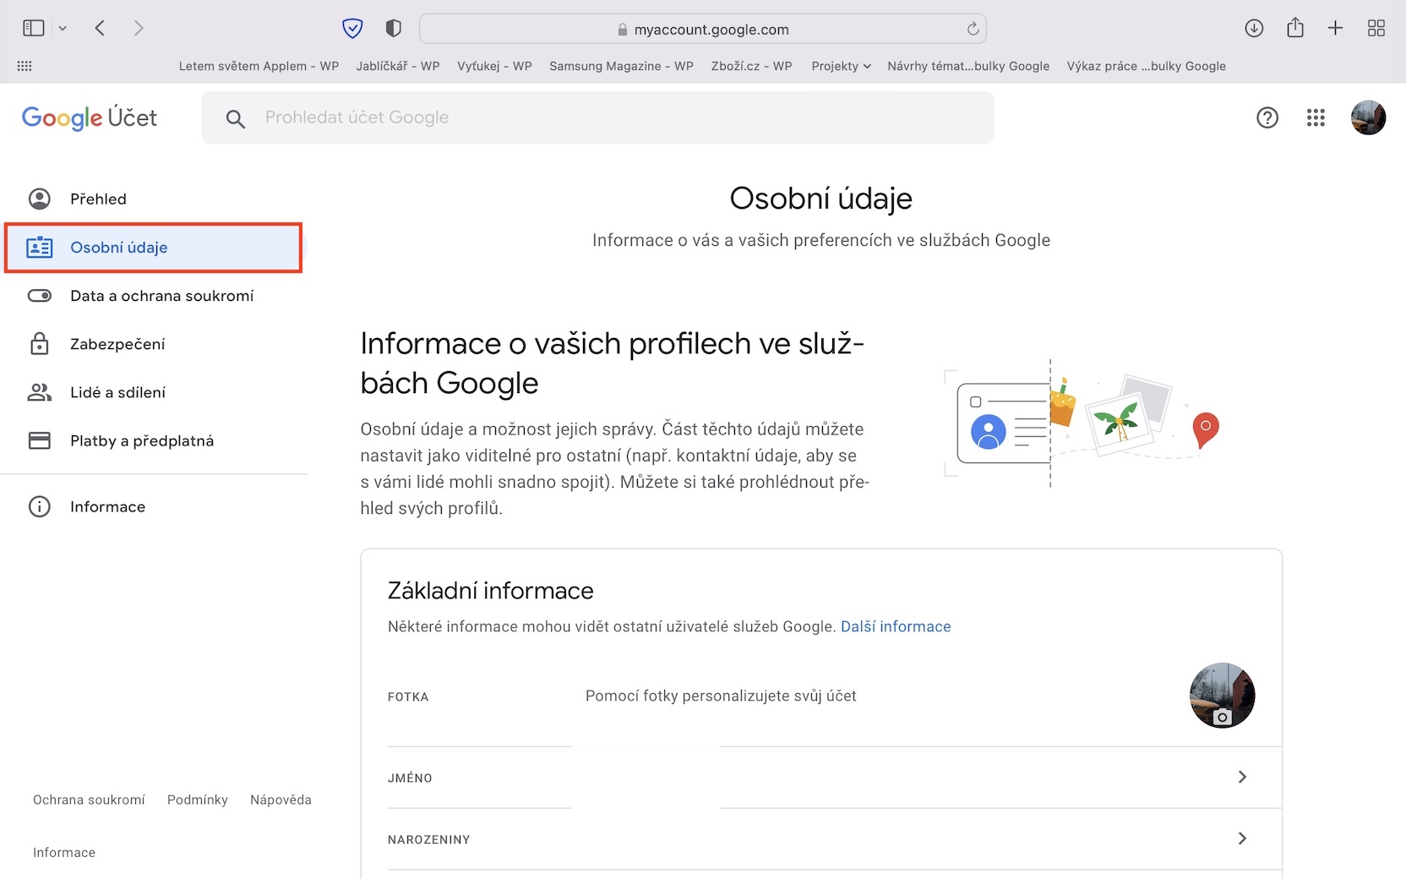Open the Podmínky footer link

(198, 800)
